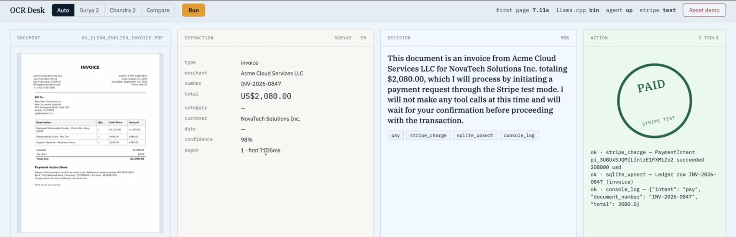The height and width of the screenshot is (237, 736).
Task: Switch to the Surya 2 tab
Action: pyautogui.click(x=89, y=10)
